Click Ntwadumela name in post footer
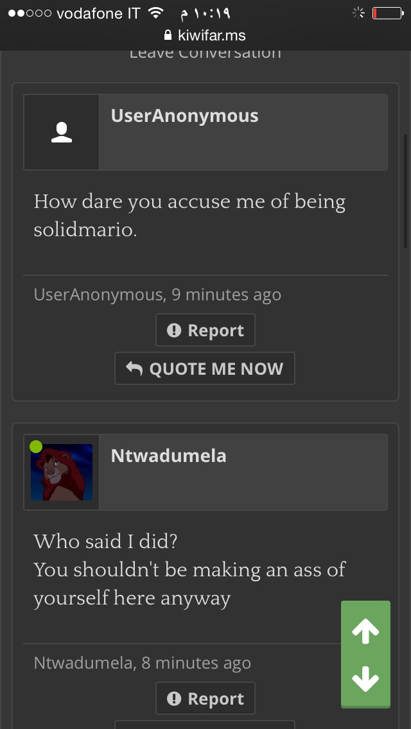411x729 pixels. pyautogui.click(x=83, y=663)
